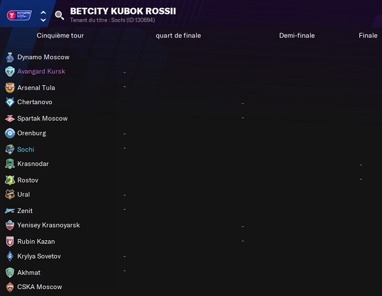Go to next competition with down chevron
This screenshot has width=382, height=296.
click(43, 20)
